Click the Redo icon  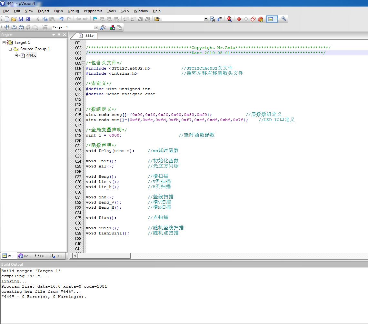(x=68, y=19)
